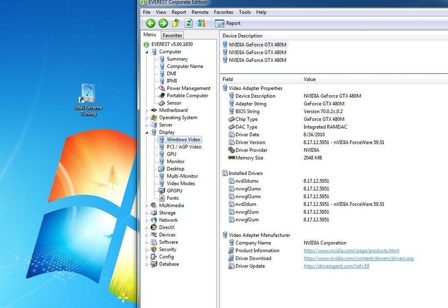Collapse the Display tree node
Screen dimensions: 448x308
(x=147, y=132)
